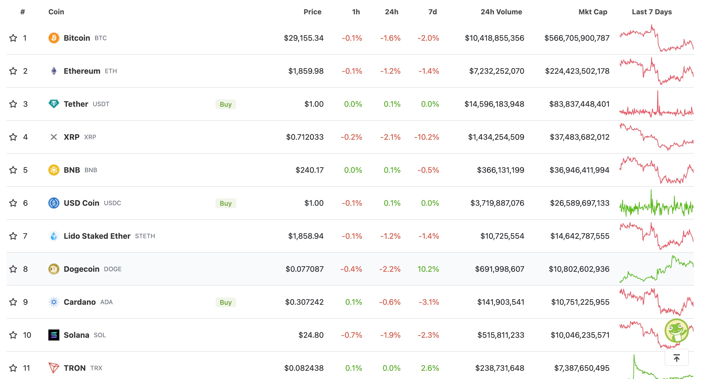Sort by the 1h change header
This screenshot has width=702, height=379.
click(x=356, y=12)
